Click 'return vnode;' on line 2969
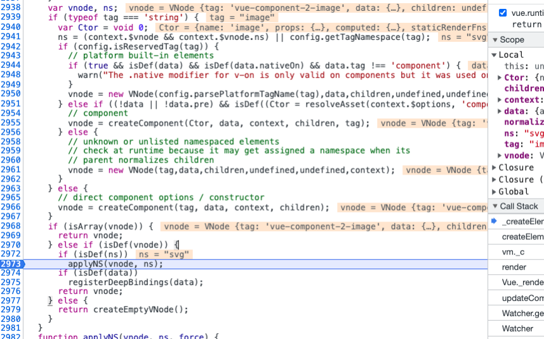This screenshot has height=339, width=544. click(x=90, y=236)
